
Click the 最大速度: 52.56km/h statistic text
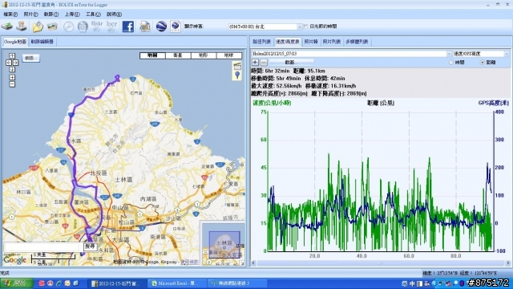(x=276, y=86)
